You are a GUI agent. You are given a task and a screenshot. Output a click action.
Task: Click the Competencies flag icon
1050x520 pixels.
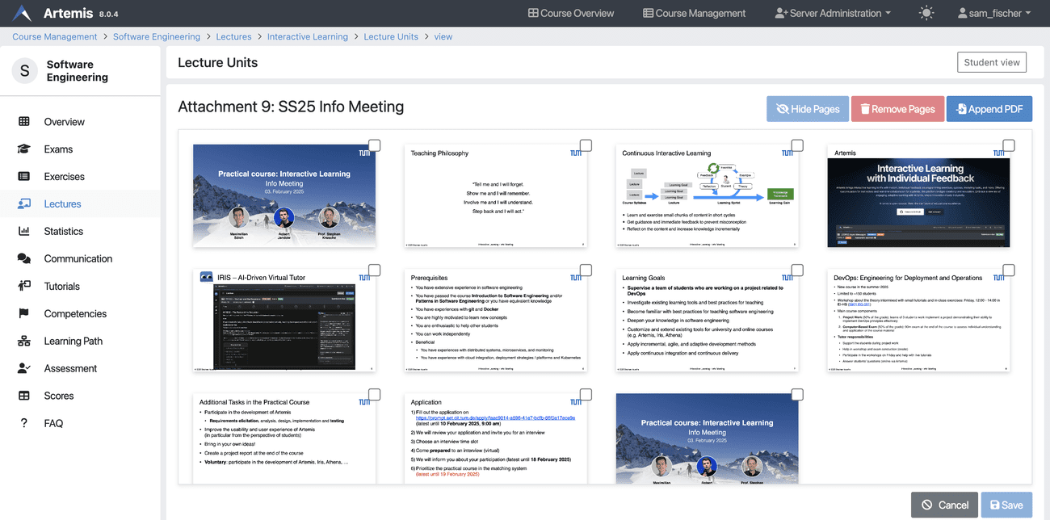[x=24, y=314]
